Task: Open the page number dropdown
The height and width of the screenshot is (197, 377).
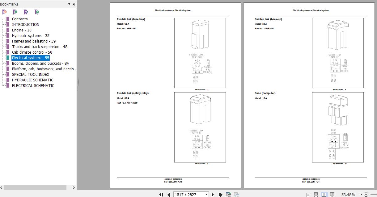Action: click(206, 194)
